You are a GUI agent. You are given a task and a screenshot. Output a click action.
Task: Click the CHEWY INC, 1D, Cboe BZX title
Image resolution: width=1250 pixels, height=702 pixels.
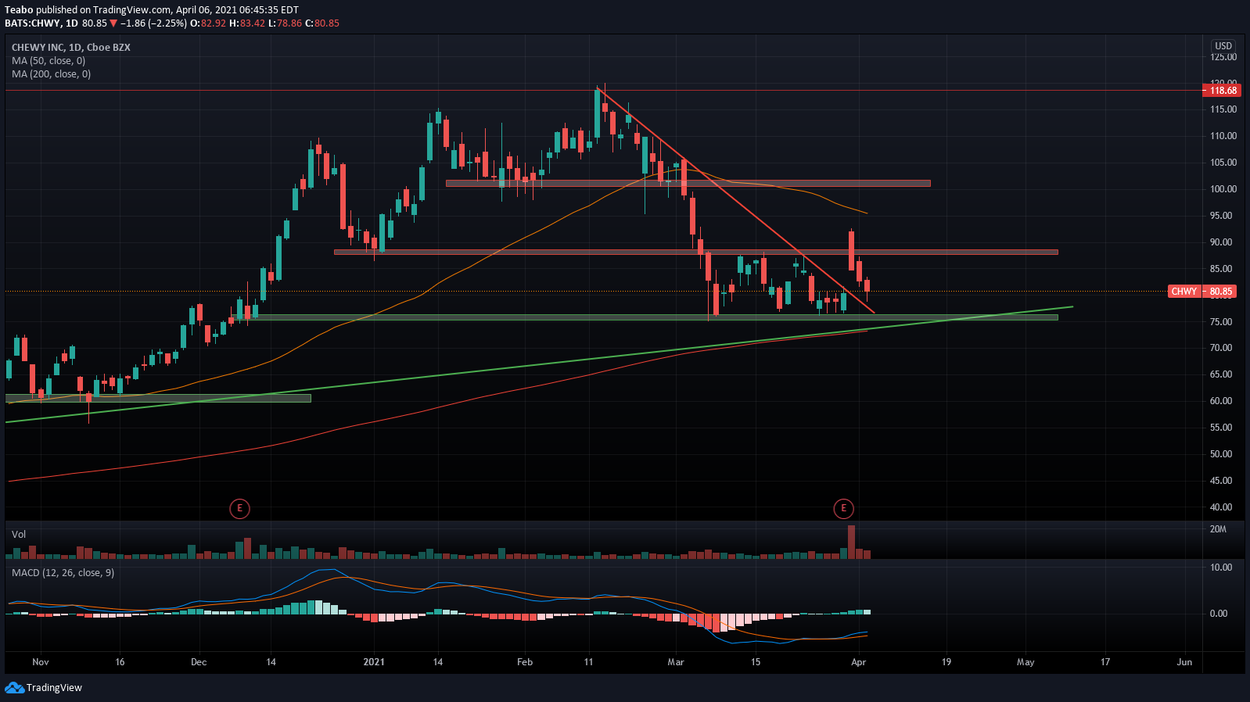click(x=71, y=48)
